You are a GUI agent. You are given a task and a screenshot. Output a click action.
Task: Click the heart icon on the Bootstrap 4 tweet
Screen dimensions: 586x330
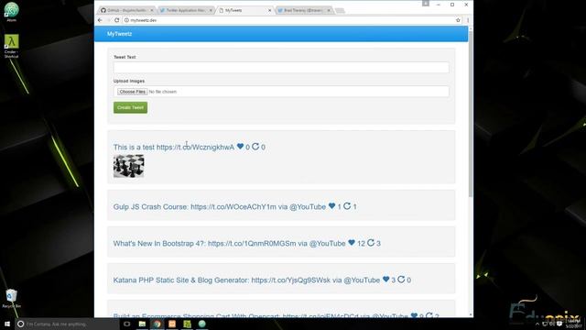(352, 242)
